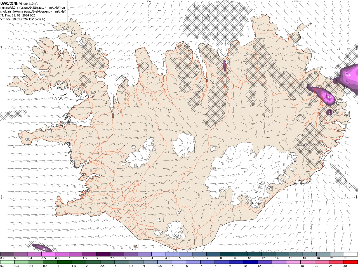This screenshot has width=358, height=268.
Task: Select the red swatch ending the rain legend
Action: [350, 262]
